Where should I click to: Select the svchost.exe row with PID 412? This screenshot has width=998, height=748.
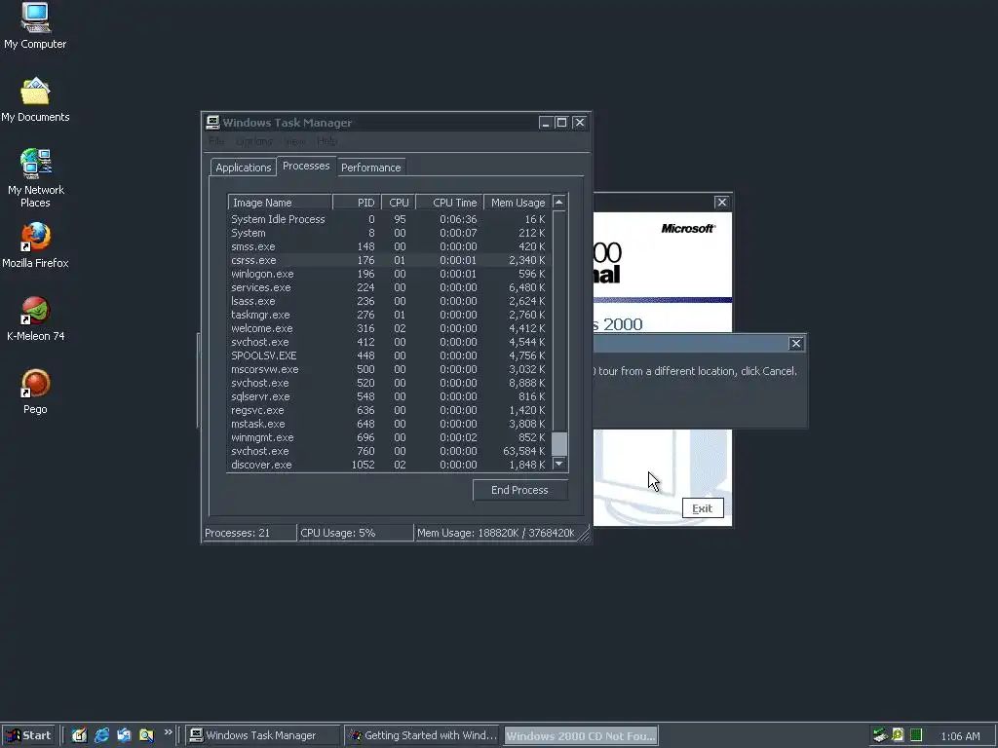389,342
